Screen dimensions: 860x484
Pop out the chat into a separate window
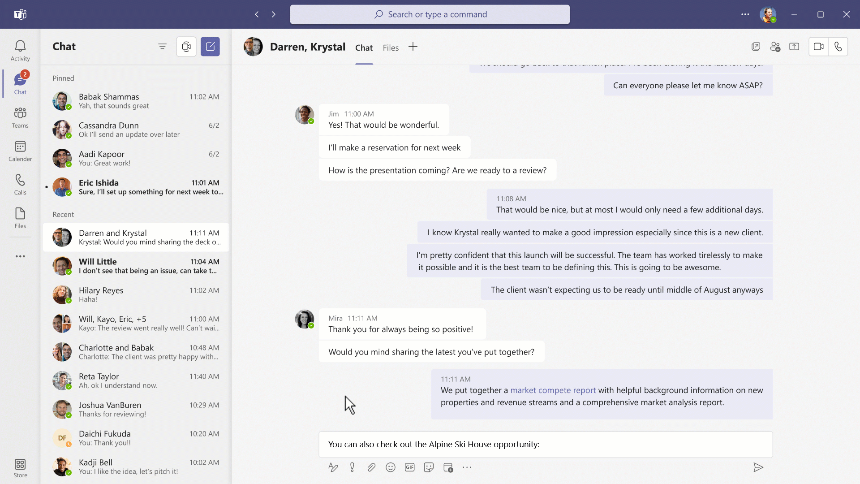[x=756, y=46]
